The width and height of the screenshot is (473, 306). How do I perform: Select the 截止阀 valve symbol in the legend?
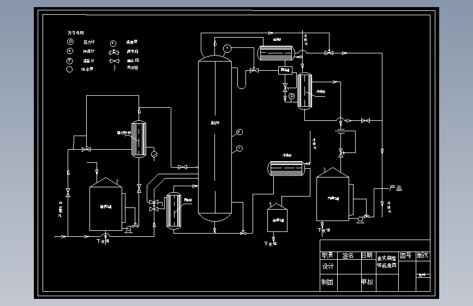pyautogui.click(x=115, y=61)
